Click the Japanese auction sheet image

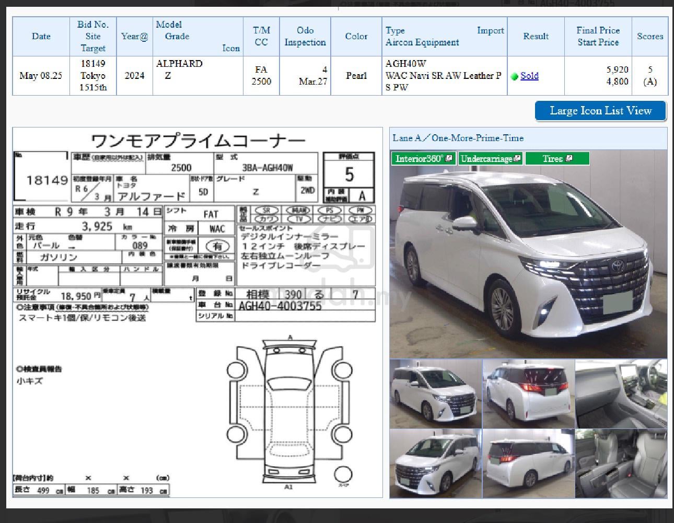point(197,312)
